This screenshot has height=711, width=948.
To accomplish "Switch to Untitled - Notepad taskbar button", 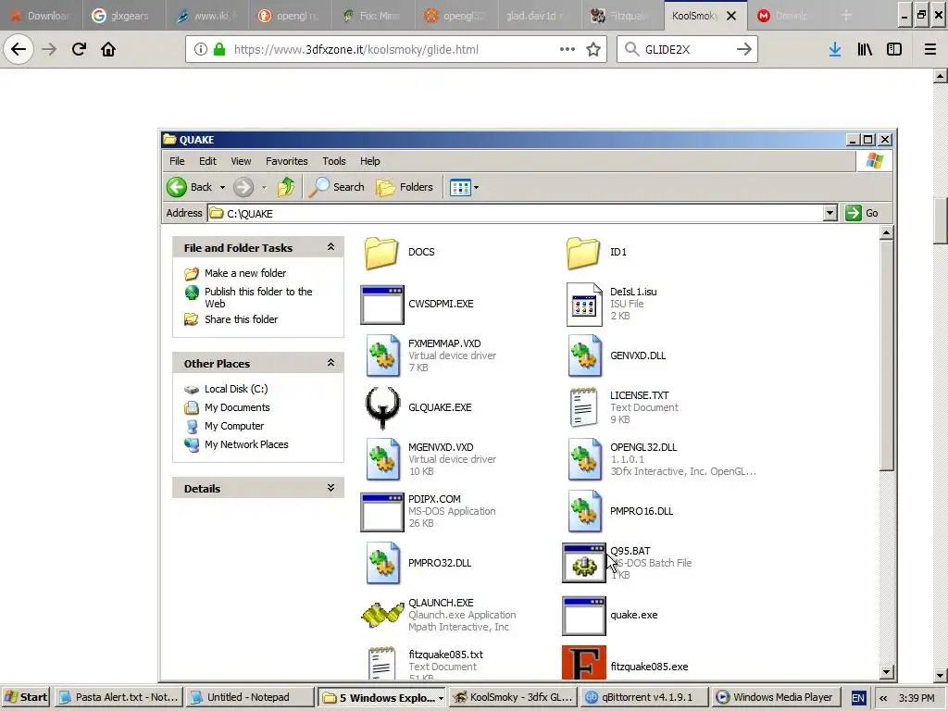I will [250, 698].
